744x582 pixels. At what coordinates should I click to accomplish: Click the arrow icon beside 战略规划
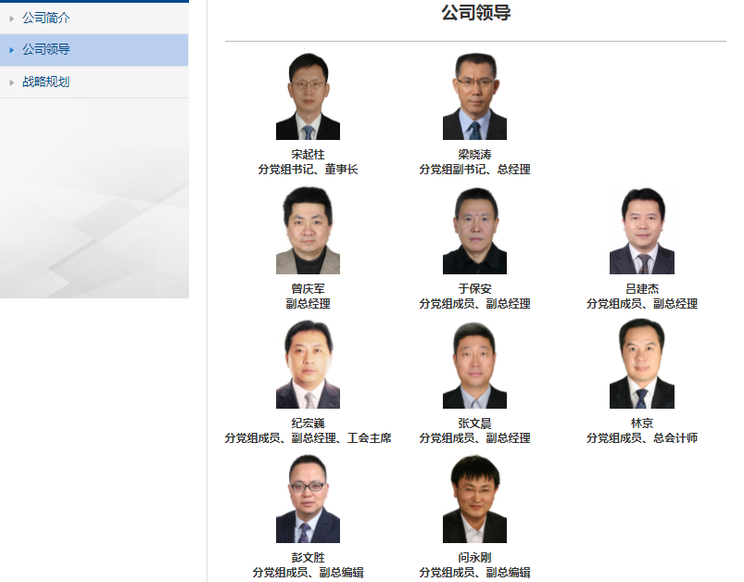tap(12, 82)
